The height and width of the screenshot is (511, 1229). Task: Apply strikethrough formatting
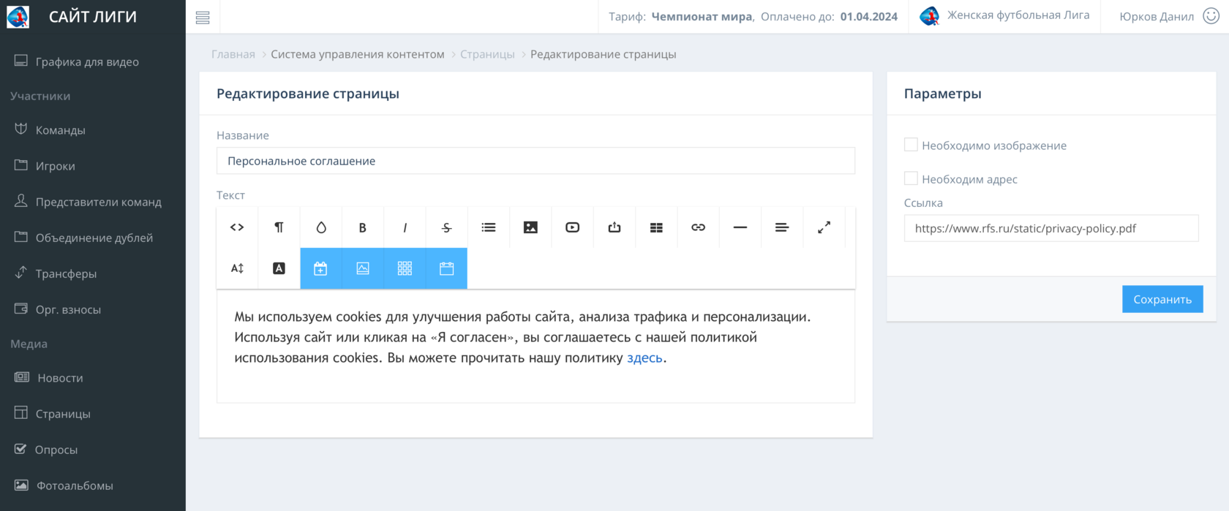tap(447, 227)
